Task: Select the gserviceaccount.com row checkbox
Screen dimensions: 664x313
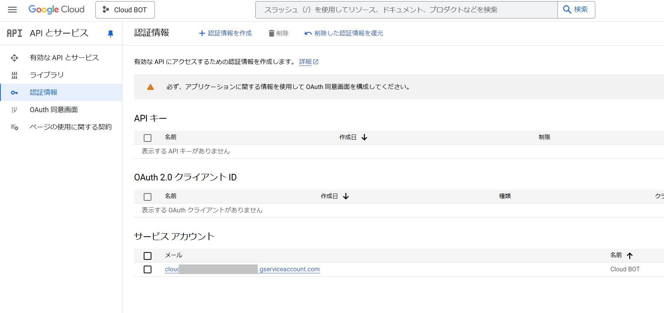Action: (148, 269)
